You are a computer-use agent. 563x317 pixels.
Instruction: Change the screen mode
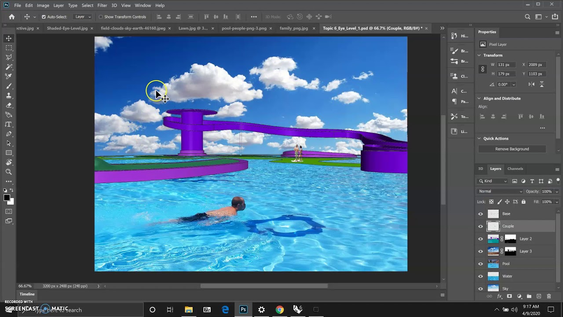(9, 221)
